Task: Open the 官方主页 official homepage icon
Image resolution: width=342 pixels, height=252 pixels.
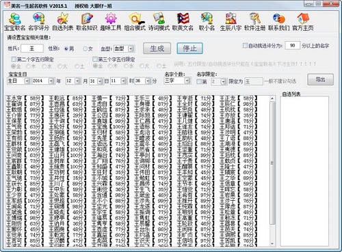Action: [303, 22]
